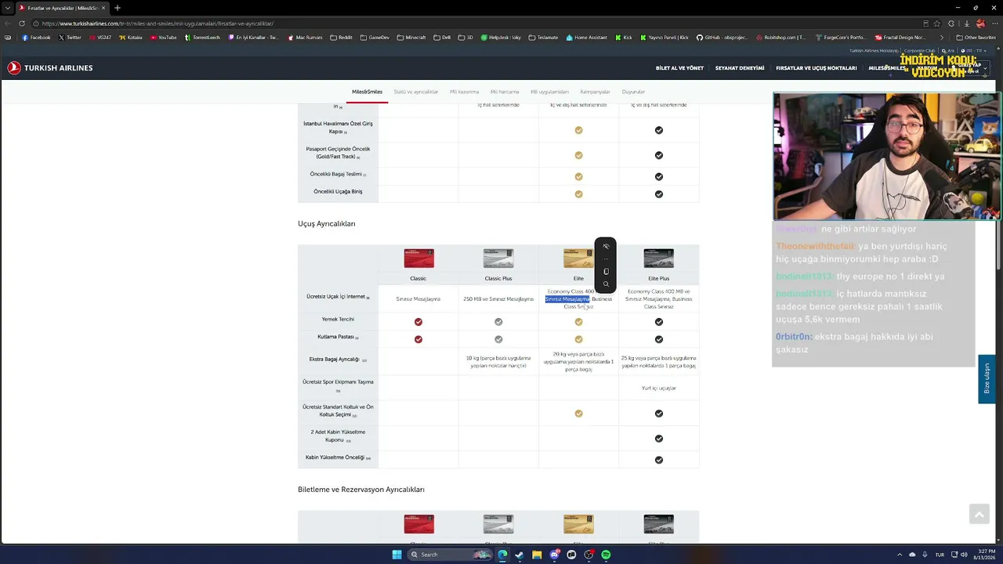Open the Facebook bookmark
Image resolution: width=1003 pixels, height=564 pixels.
tap(36, 38)
